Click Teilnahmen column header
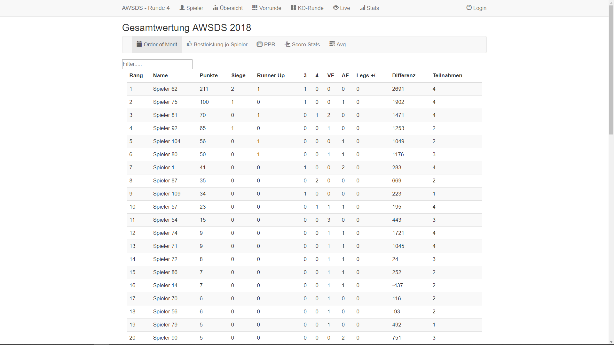614x345 pixels. point(447,75)
